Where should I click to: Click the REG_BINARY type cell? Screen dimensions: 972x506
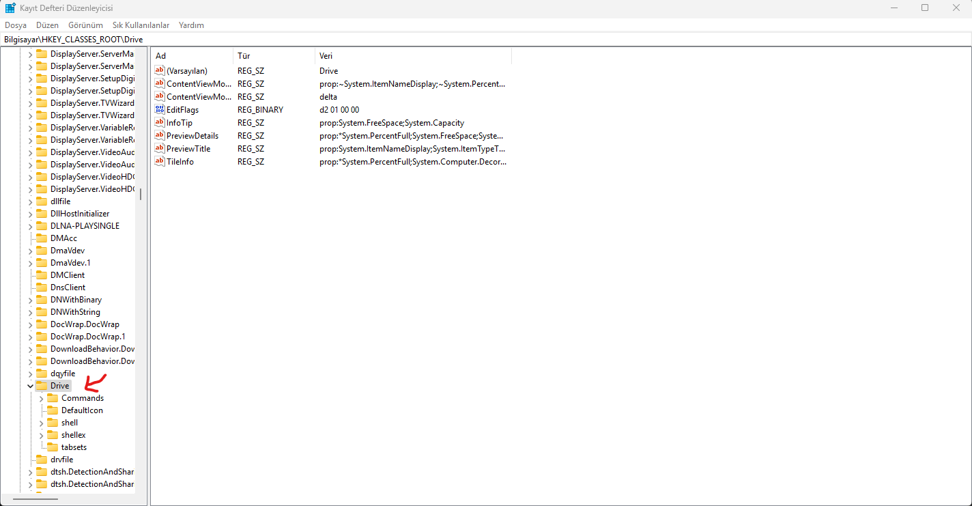(260, 109)
